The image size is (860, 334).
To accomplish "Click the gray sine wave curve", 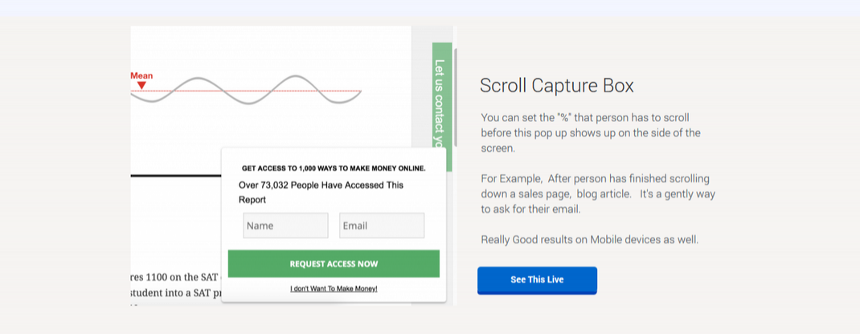I will pos(246,90).
